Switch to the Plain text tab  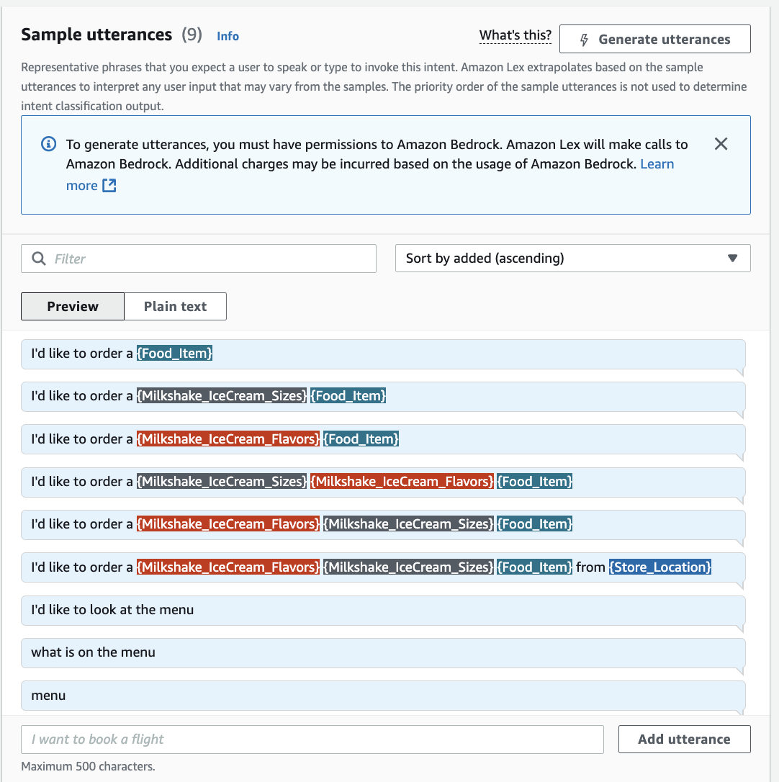pos(175,306)
